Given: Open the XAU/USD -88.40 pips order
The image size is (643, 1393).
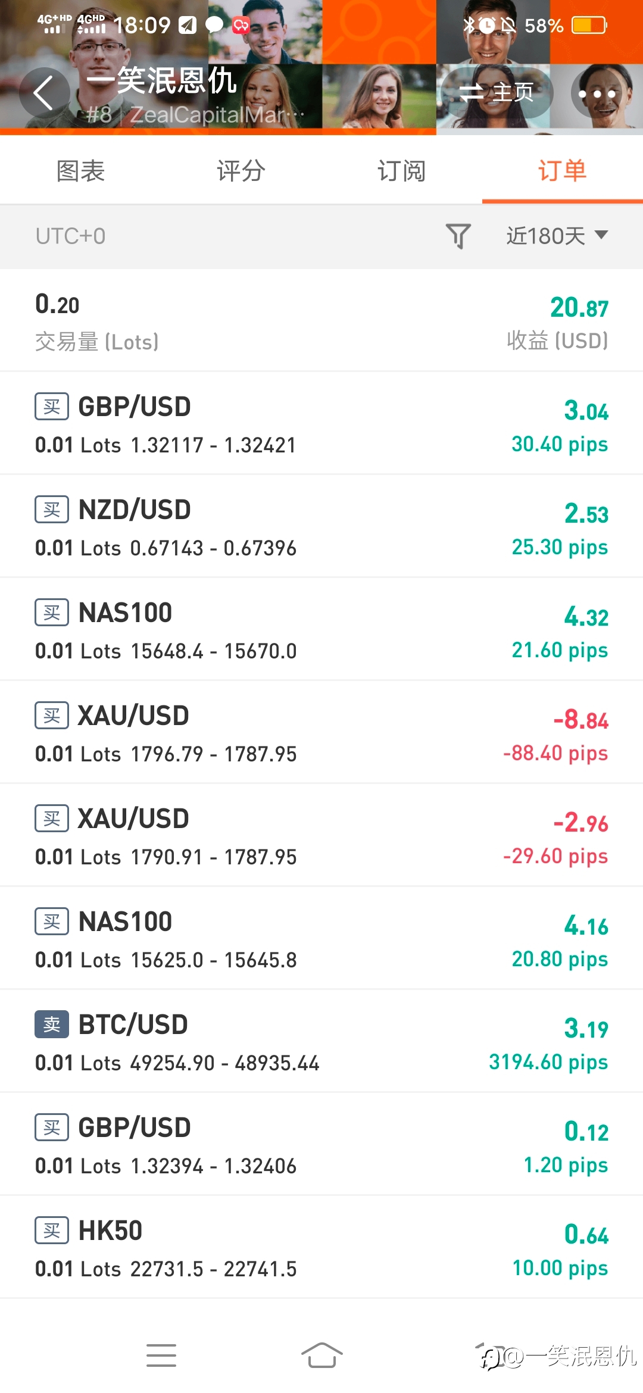Looking at the screenshot, I should point(321,733).
